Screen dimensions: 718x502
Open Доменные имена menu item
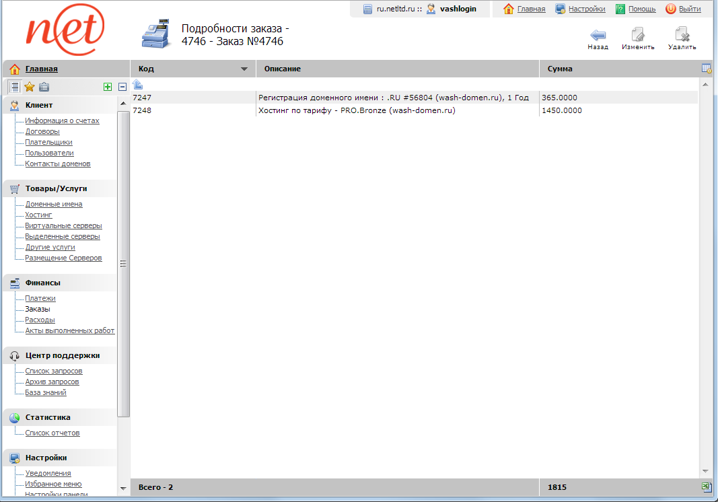coord(54,204)
